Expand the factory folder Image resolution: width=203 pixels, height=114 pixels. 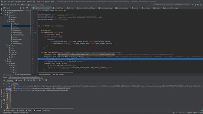coord(7,19)
